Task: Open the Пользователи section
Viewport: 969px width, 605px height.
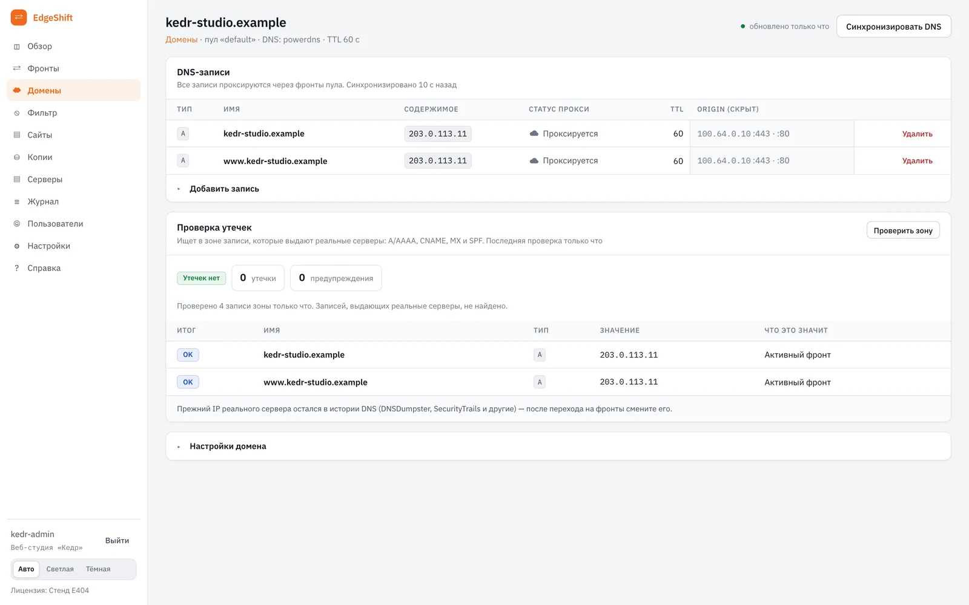Action: click(x=73, y=224)
